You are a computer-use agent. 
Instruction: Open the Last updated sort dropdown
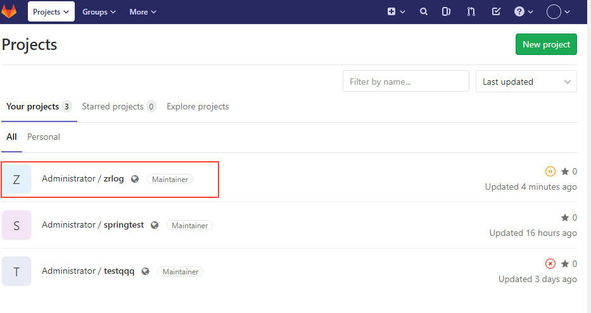[526, 82]
